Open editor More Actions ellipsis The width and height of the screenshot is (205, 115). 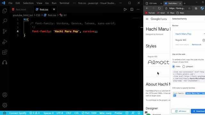(x=138, y=9)
